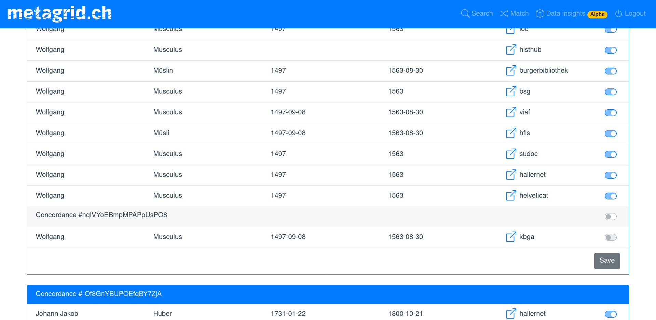Image resolution: width=656 pixels, height=320 pixels.
Task: Disable the histhub record toggle
Action: pyautogui.click(x=610, y=50)
